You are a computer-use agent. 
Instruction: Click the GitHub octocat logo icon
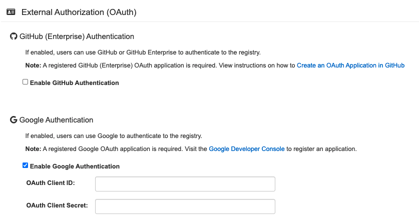[x=14, y=36]
